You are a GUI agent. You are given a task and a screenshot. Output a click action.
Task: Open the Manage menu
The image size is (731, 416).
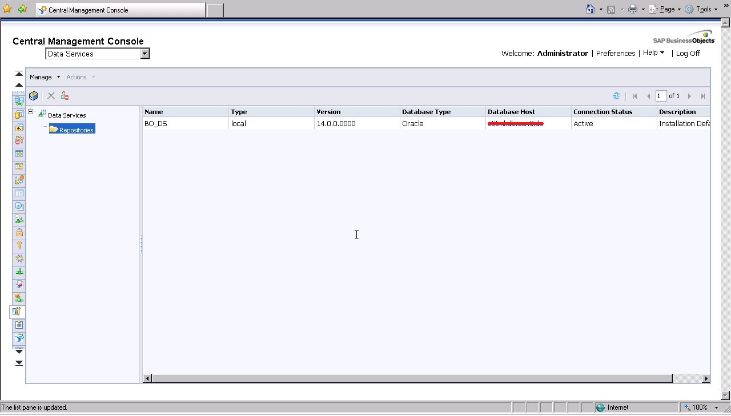click(41, 76)
